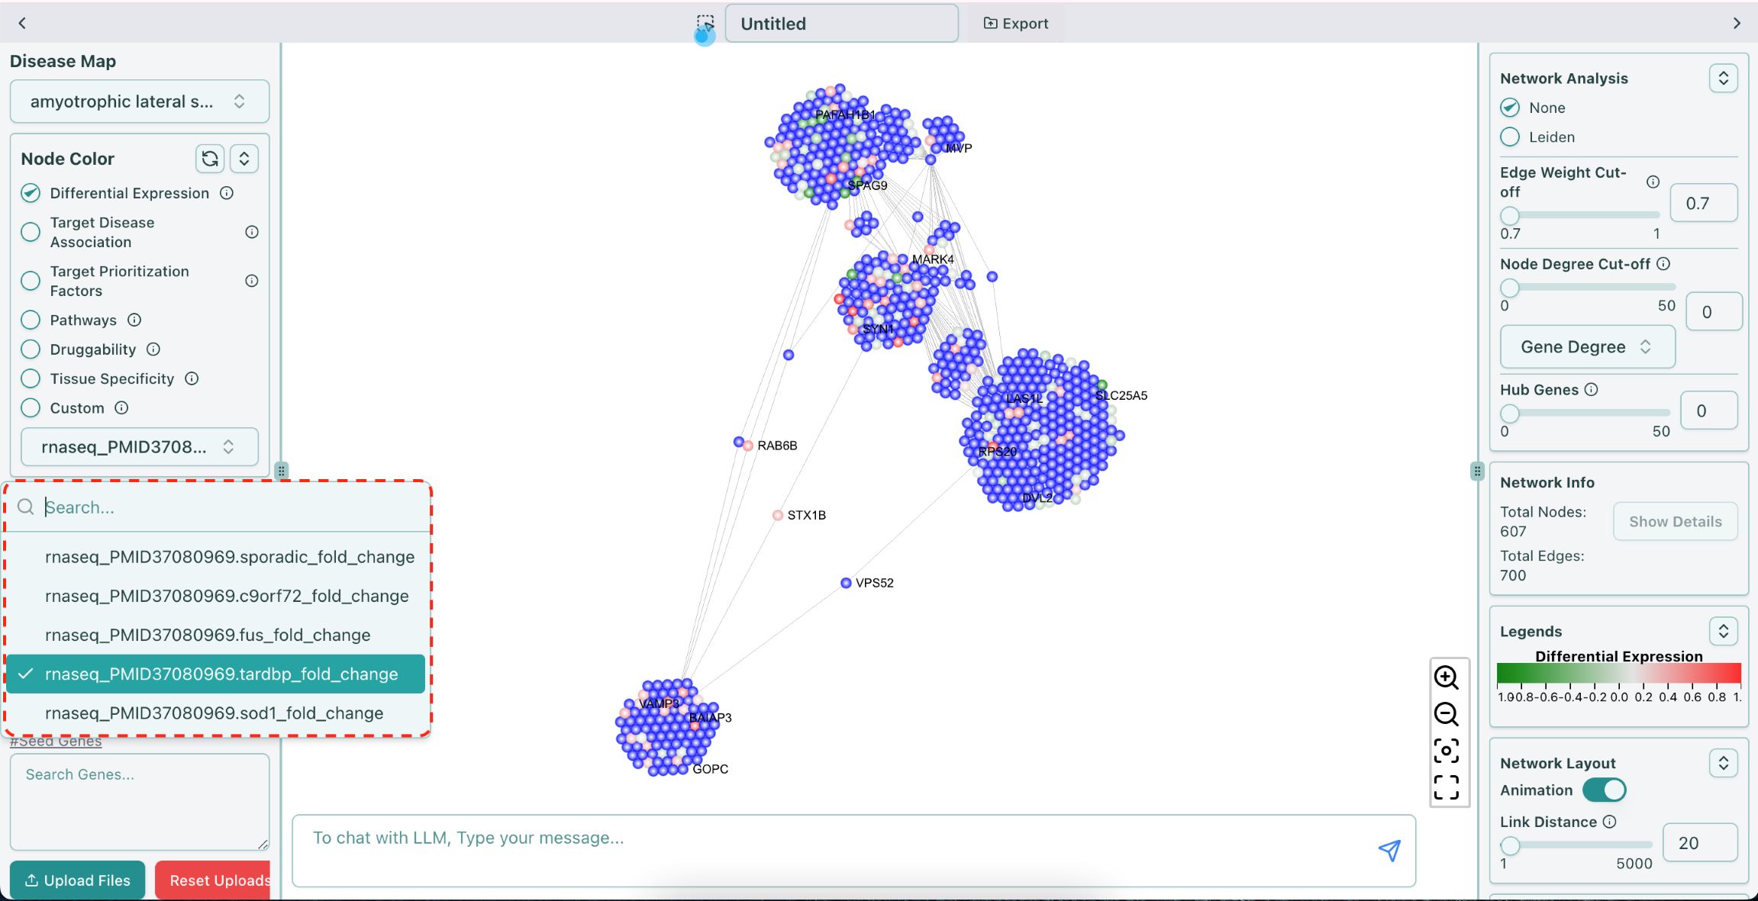
Task: Click the Reset Uploads button
Action: 216,880
